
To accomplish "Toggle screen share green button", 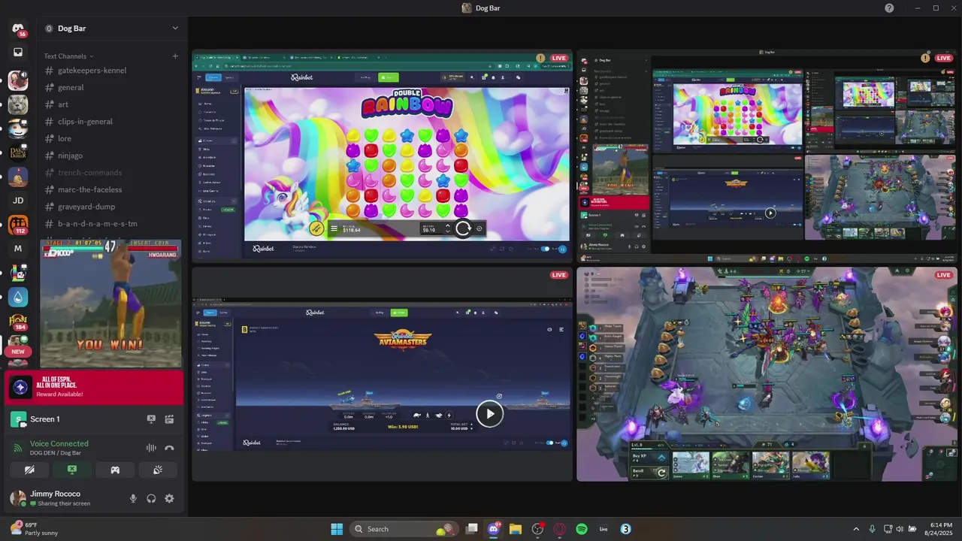I will (x=72, y=470).
